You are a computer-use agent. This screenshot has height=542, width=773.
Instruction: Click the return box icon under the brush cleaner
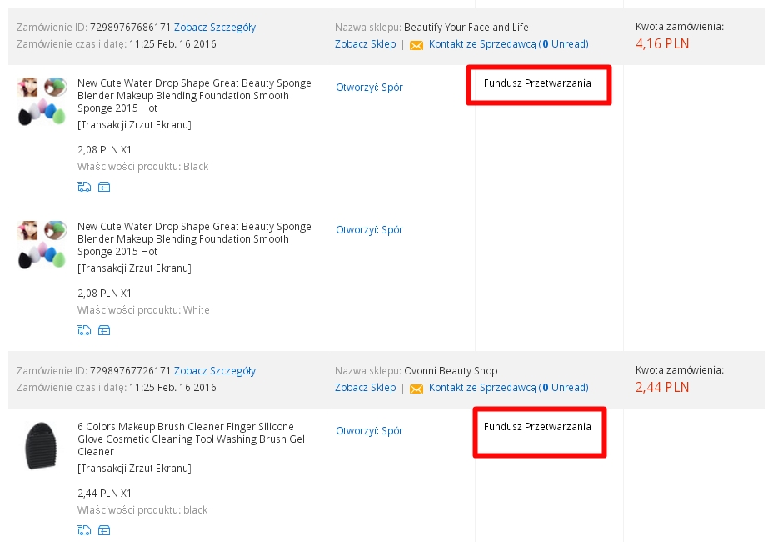[104, 530]
